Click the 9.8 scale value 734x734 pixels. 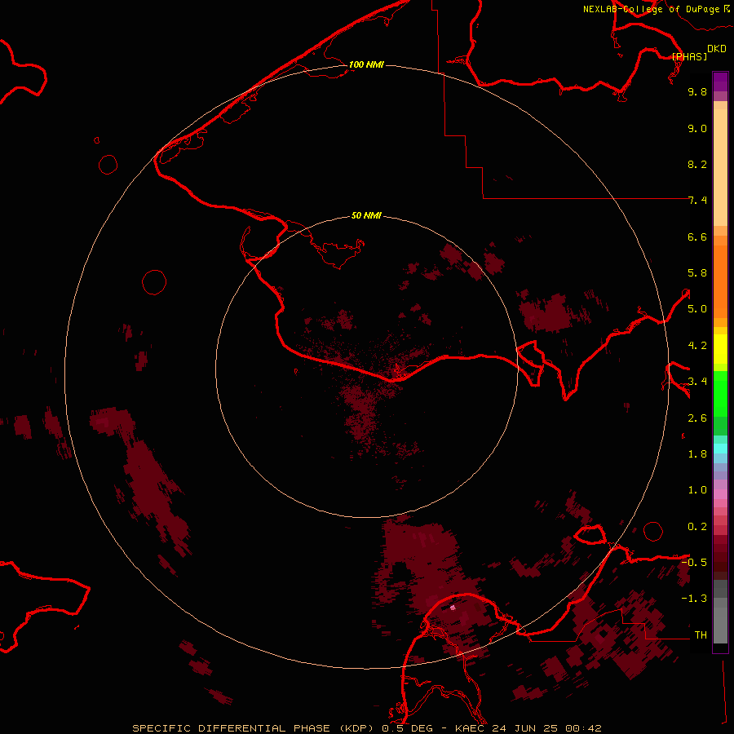(x=697, y=91)
